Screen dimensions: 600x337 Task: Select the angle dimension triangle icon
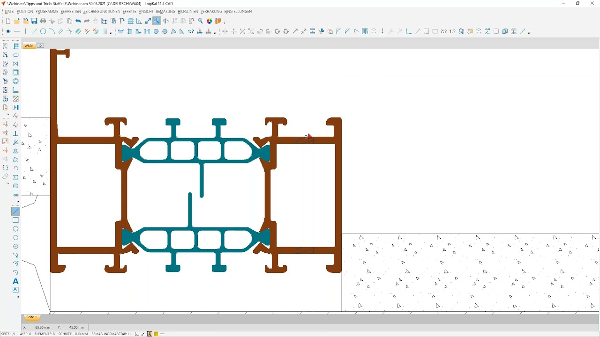[x=173, y=31]
